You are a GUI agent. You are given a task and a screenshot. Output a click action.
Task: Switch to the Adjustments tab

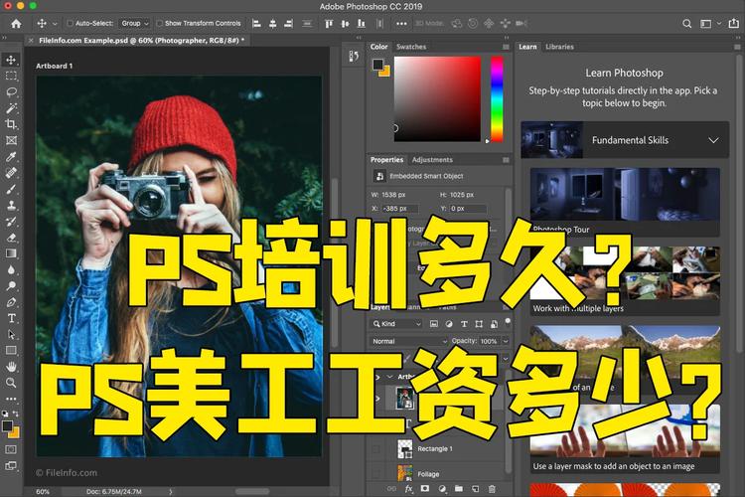(x=432, y=160)
